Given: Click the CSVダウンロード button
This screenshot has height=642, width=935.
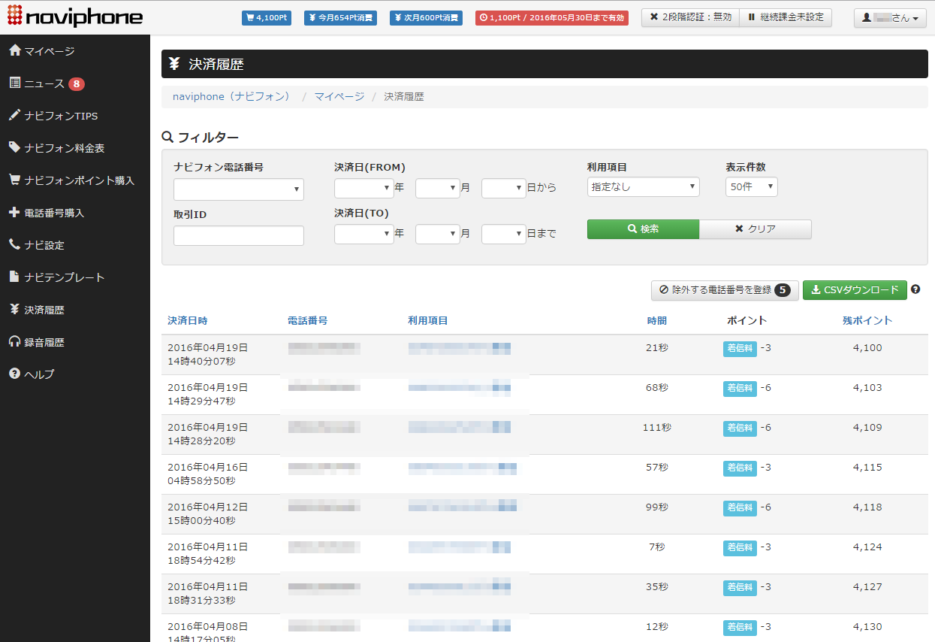Looking at the screenshot, I should (x=855, y=290).
